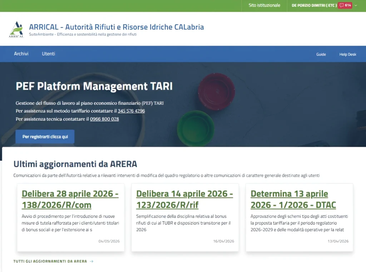Open the Utenti menu
This screenshot has width=366, height=272.
pyautogui.click(x=49, y=54)
